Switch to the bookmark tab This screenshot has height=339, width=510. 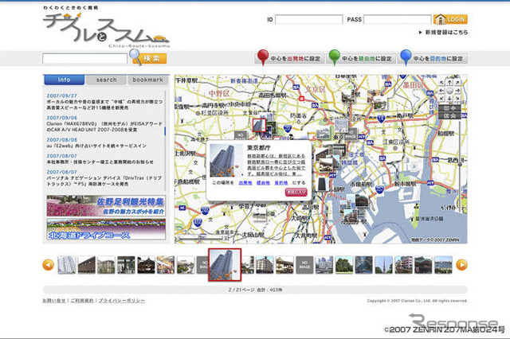[147, 80]
